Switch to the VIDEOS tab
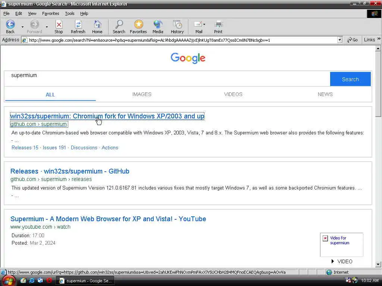382x286 pixels. (233, 94)
